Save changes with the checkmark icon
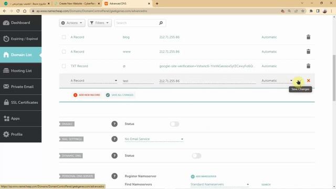The height and width of the screenshot is (189, 336). coord(299,81)
